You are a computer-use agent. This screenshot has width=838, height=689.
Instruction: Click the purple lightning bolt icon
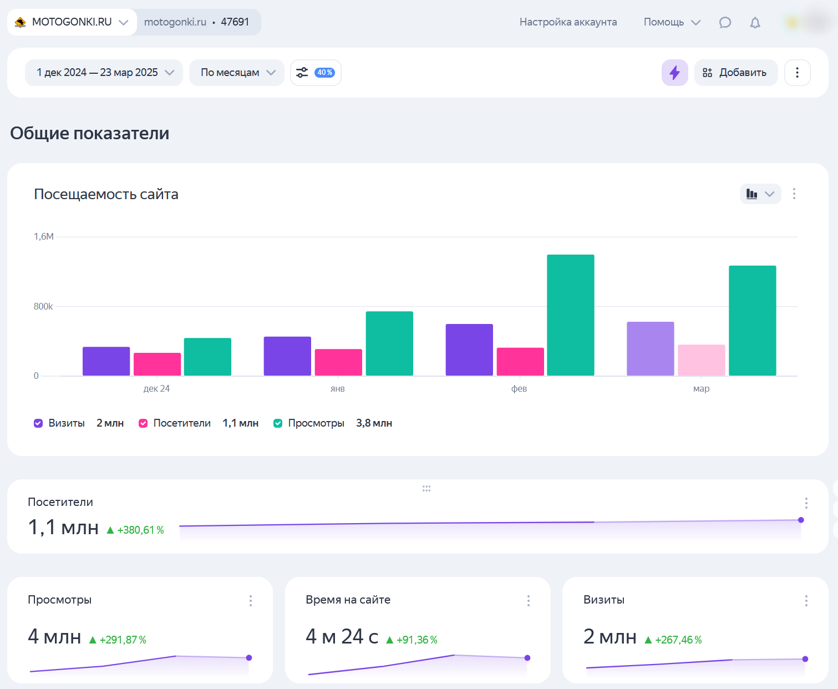pos(674,73)
